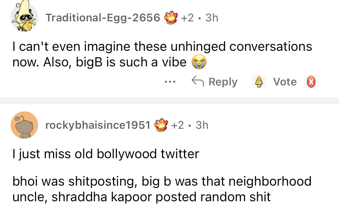
Task: Upvote using the yellow triangle icon
Action: [259, 82]
